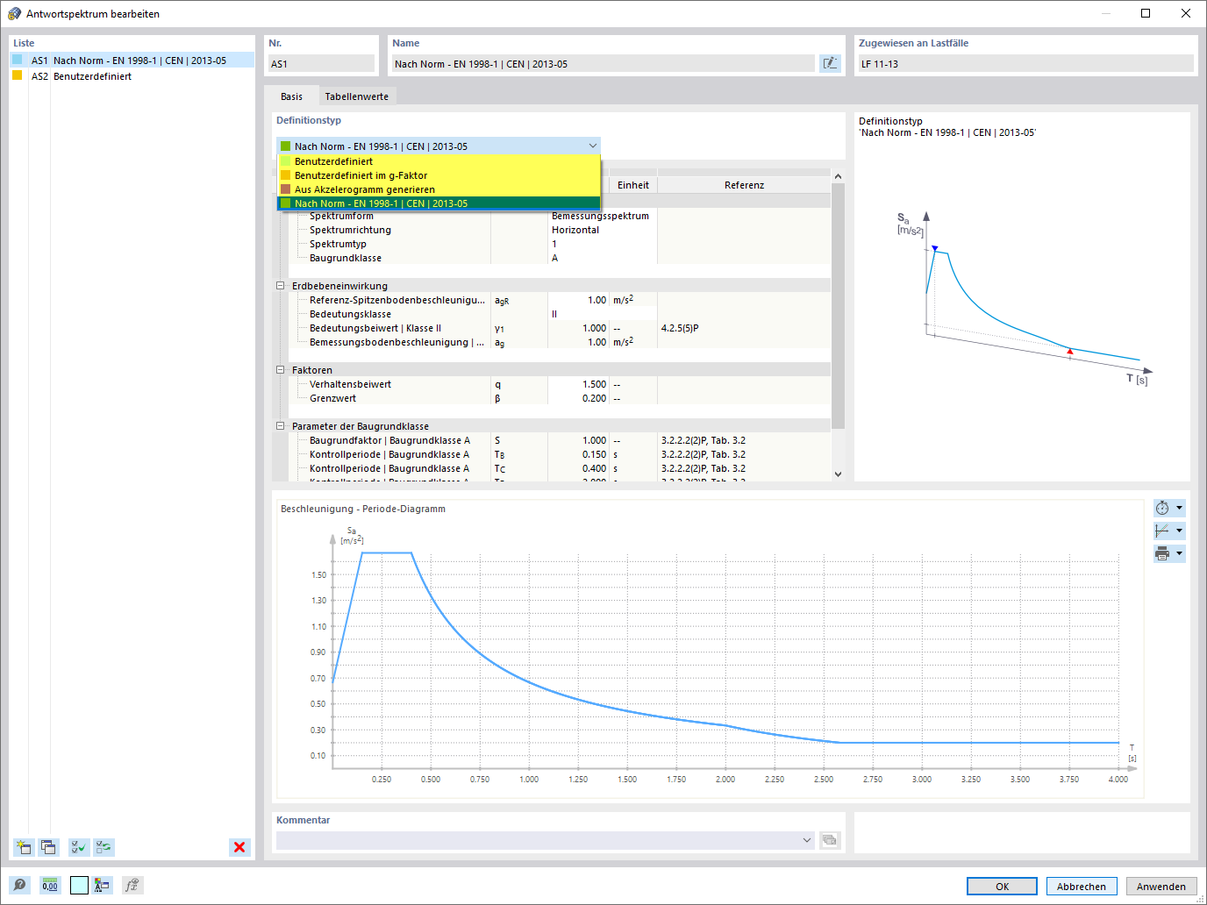The height and width of the screenshot is (905, 1207).
Task: Select all list entries with the green check icon
Action: point(79,847)
